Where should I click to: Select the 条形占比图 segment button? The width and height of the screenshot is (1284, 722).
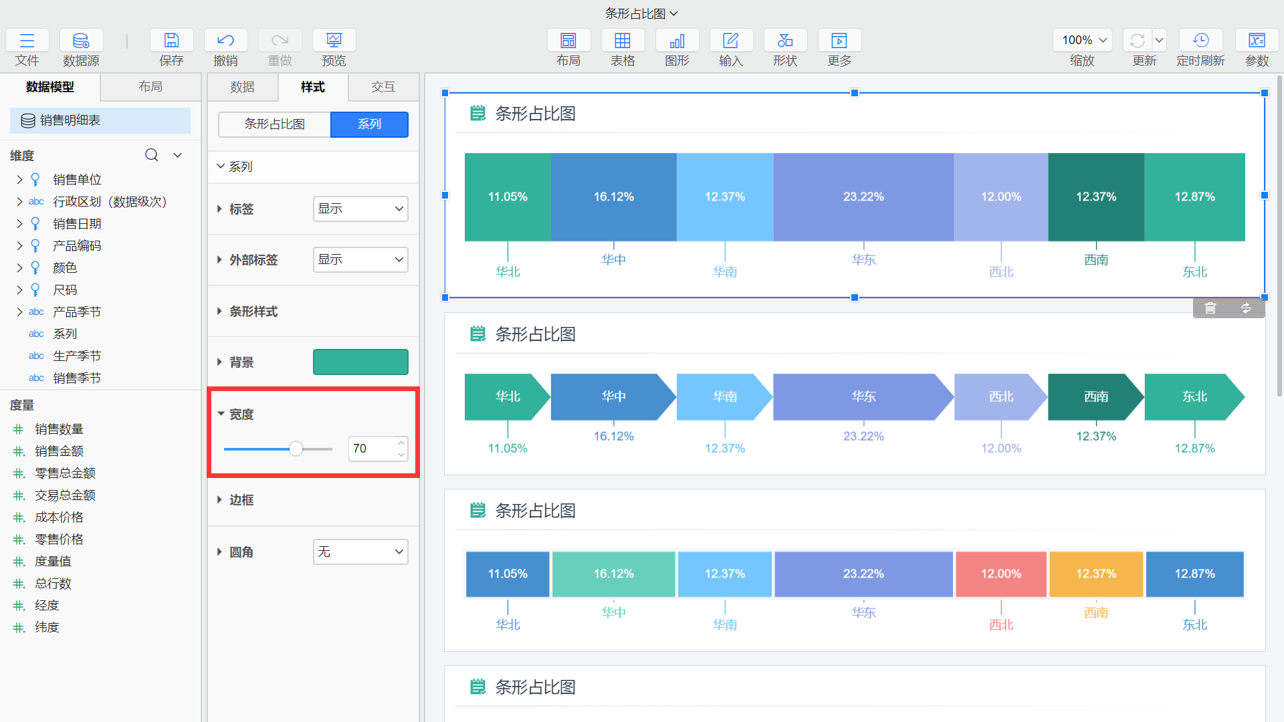(x=275, y=124)
